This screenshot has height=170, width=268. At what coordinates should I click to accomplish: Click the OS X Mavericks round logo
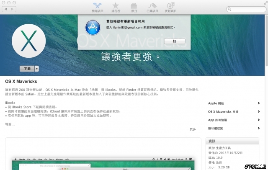pyautogui.click(x=29, y=41)
